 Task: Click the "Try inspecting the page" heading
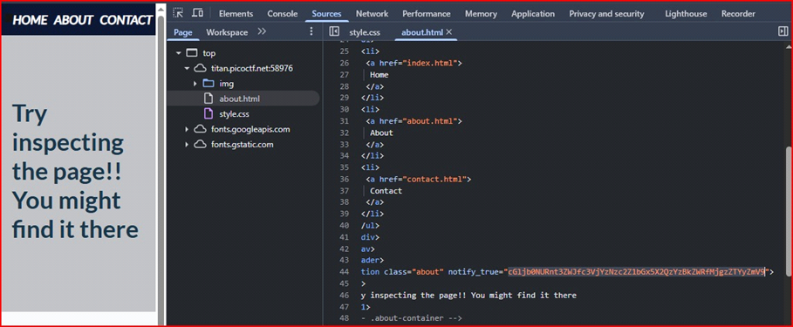pos(75,171)
